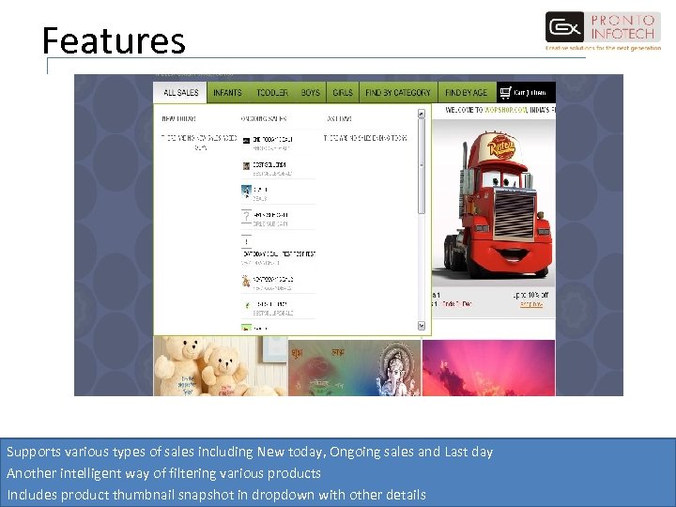Click the dropdown scrollbar down arrow

point(422,326)
